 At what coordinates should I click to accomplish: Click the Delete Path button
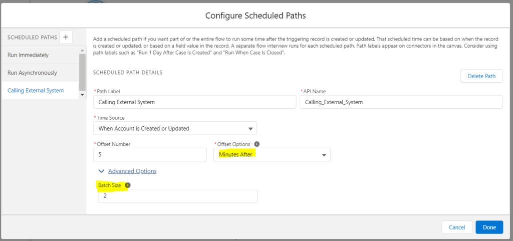[481, 76]
